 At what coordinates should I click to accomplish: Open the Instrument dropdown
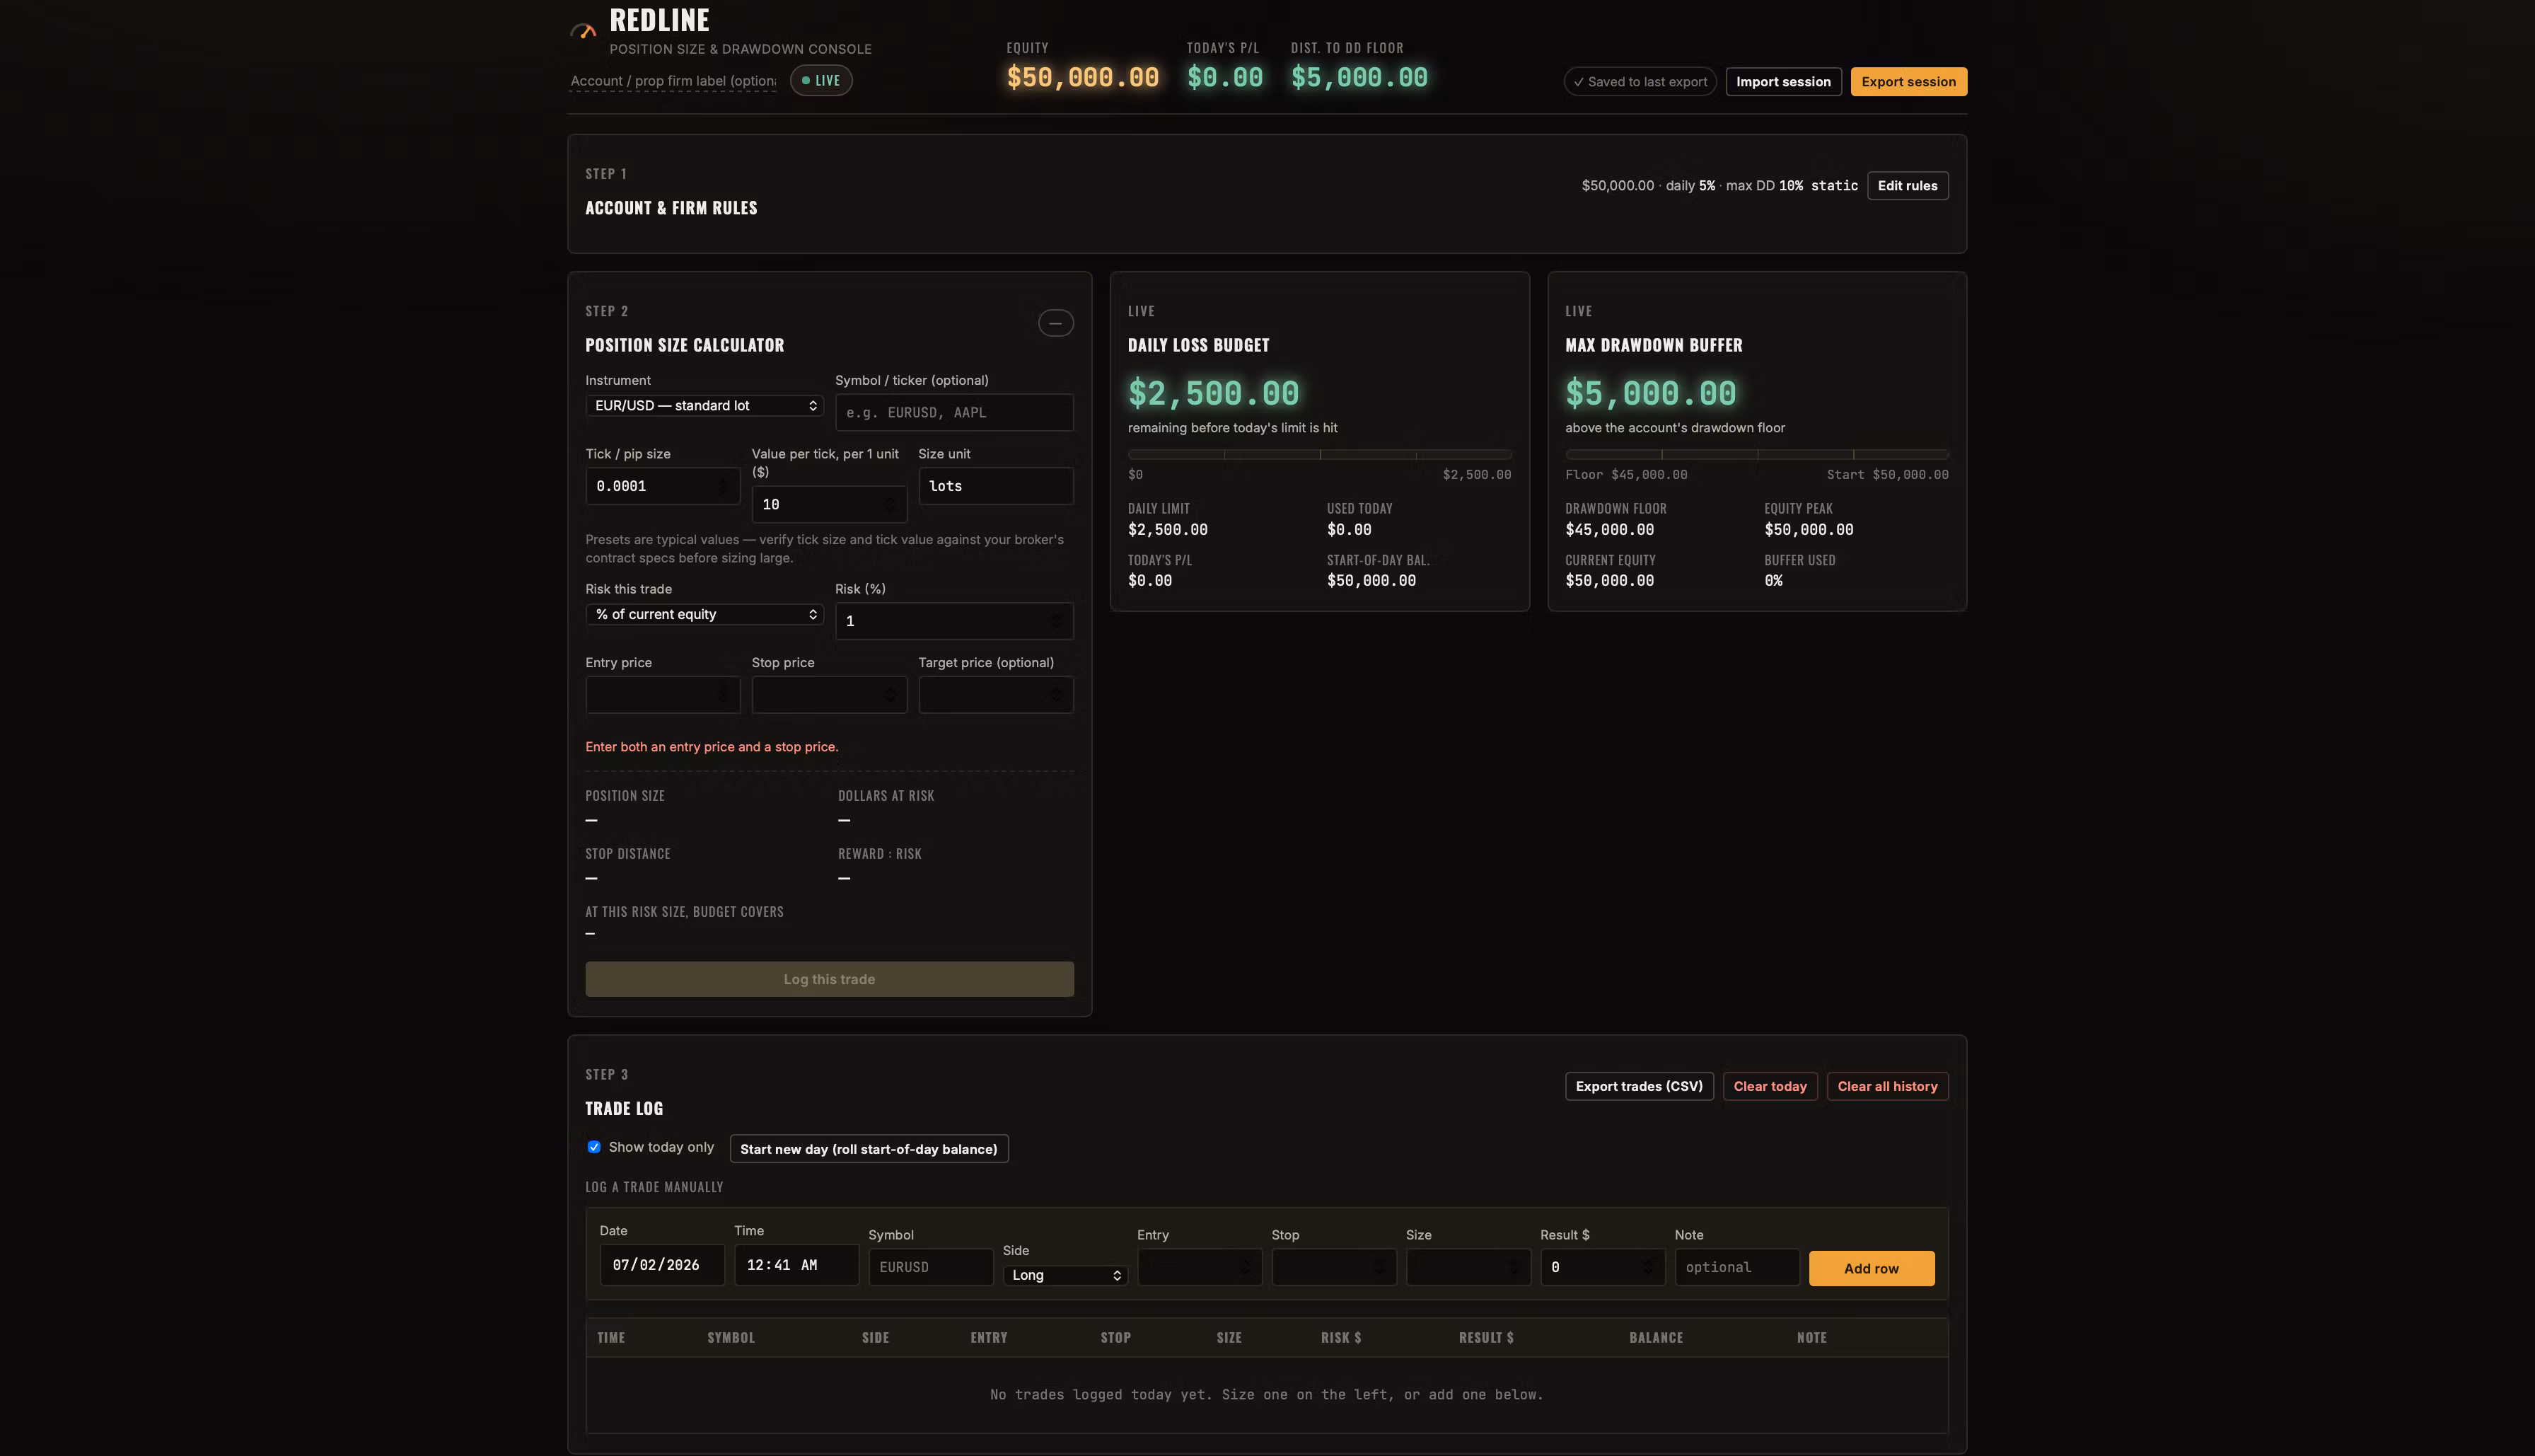click(704, 405)
